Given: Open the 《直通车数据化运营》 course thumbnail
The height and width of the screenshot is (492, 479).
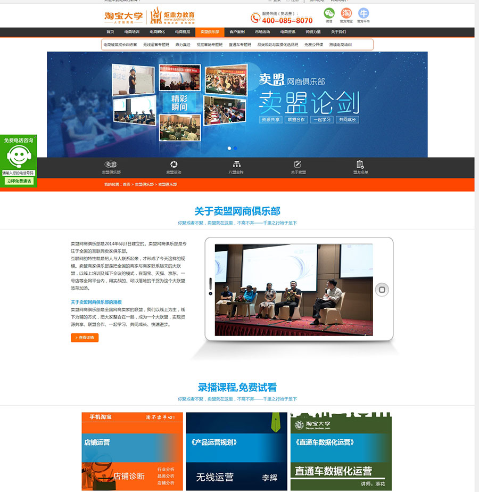Looking at the screenshot, I should pyautogui.click(x=341, y=451).
